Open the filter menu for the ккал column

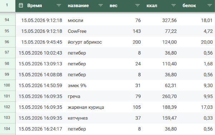tap(174, 5)
